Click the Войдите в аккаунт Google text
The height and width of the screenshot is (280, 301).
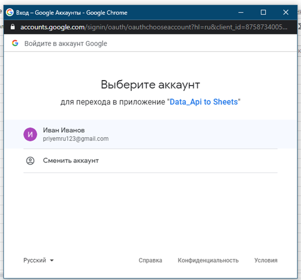point(65,43)
